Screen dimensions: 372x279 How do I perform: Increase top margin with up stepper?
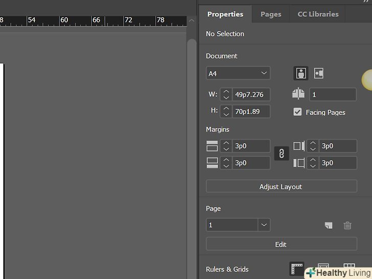click(226, 143)
